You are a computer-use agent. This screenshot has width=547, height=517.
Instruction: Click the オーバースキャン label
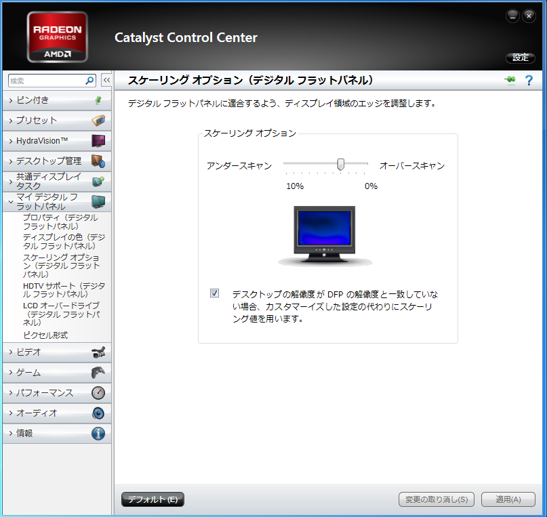[x=412, y=165]
